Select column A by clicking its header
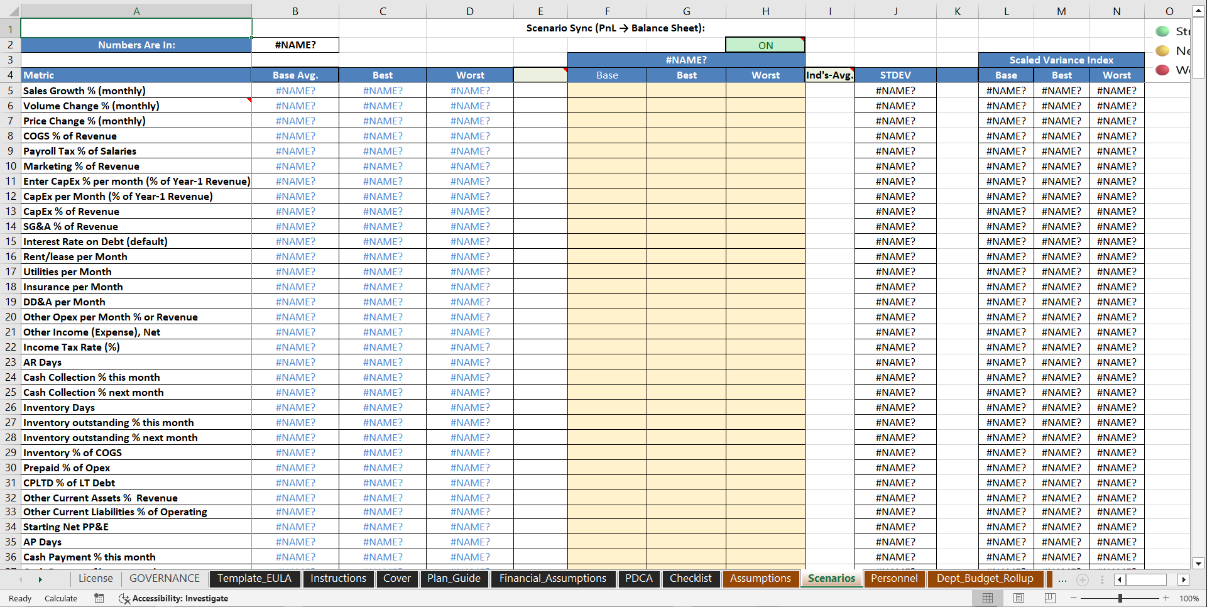 136,11
